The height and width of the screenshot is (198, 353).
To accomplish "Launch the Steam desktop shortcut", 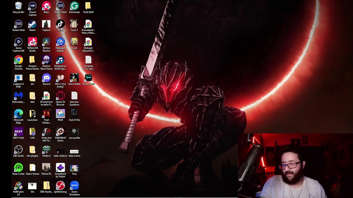I will [33, 26].
